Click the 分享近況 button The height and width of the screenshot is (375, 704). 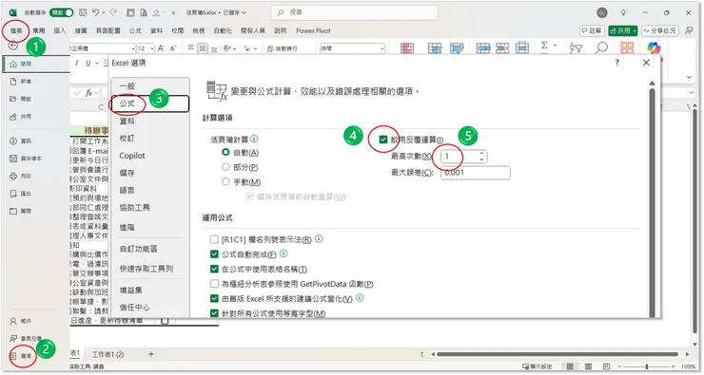[659, 30]
